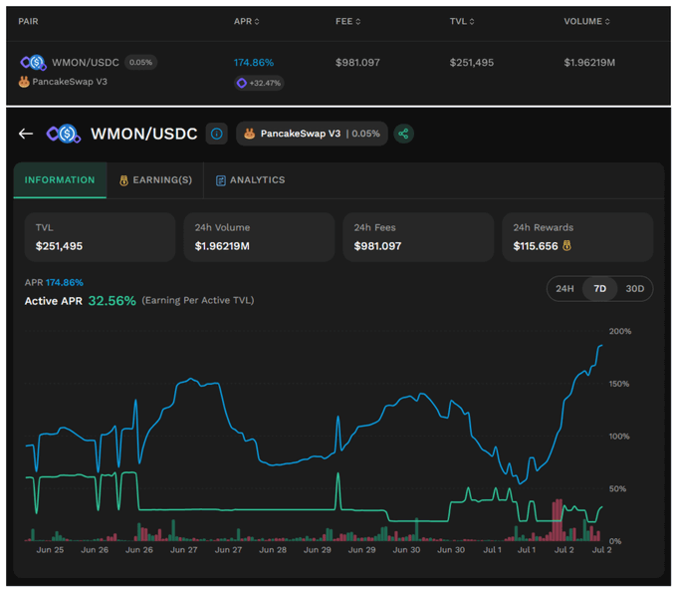
Task: Select the 24H chart range
Action: pos(564,289)
